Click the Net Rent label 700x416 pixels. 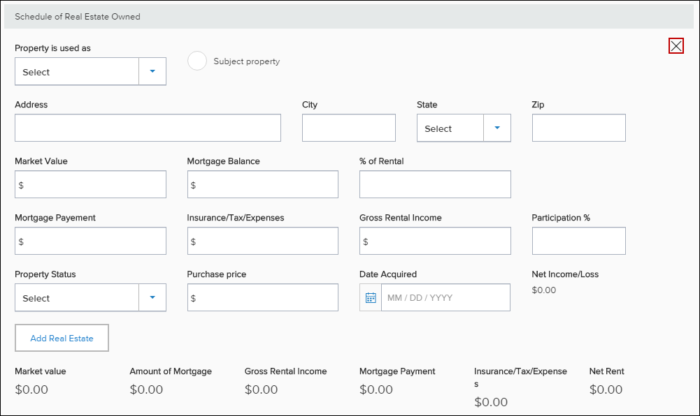tap(607, 371)
